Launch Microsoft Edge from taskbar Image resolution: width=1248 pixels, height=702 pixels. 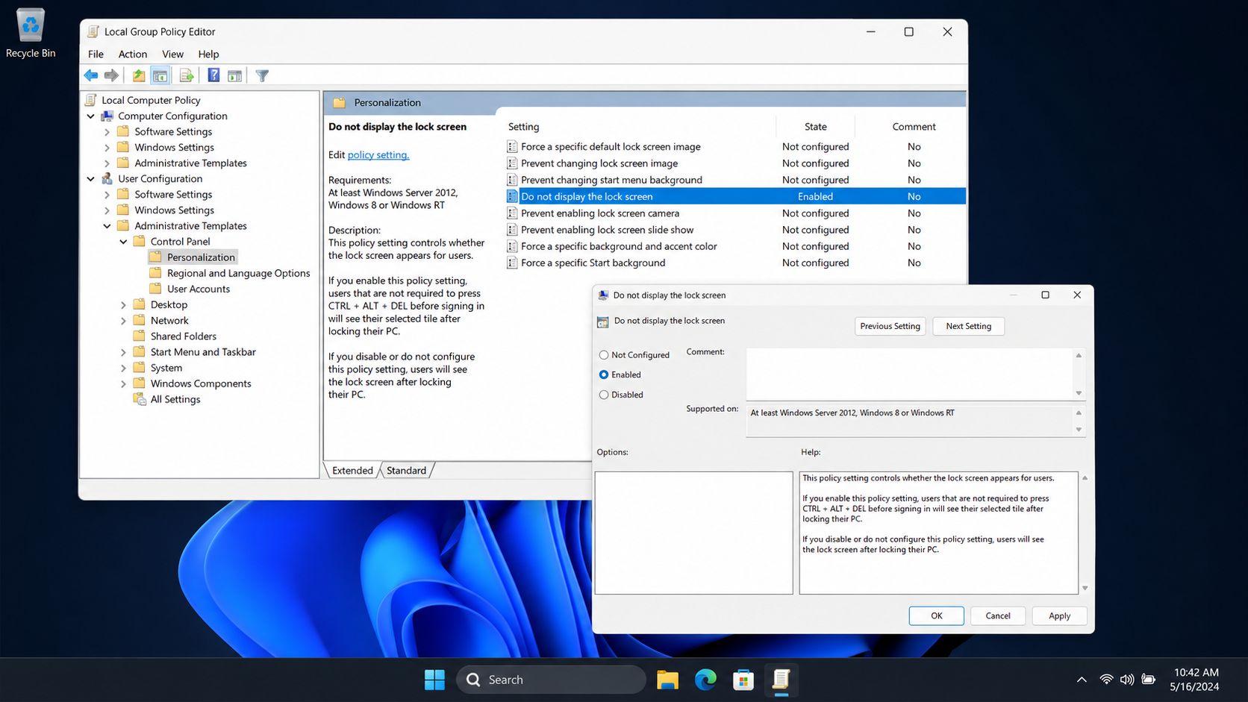pos(705,680)
